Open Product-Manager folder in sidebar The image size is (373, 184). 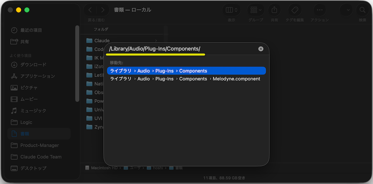(x=39, y=145)
